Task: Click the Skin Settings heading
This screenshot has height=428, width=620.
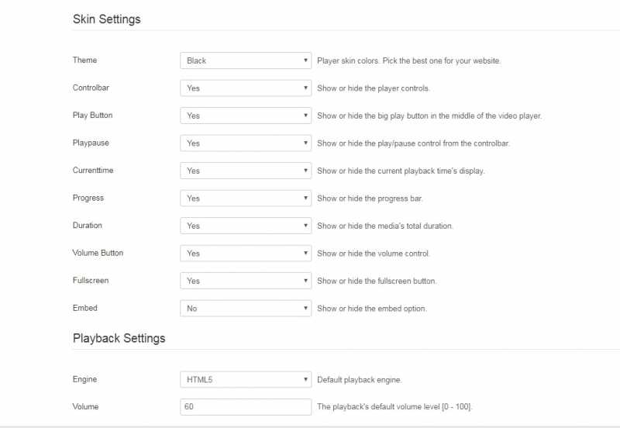Action: [106, 19]
